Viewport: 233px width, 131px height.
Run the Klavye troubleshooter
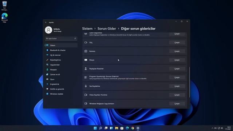(177, 60)
